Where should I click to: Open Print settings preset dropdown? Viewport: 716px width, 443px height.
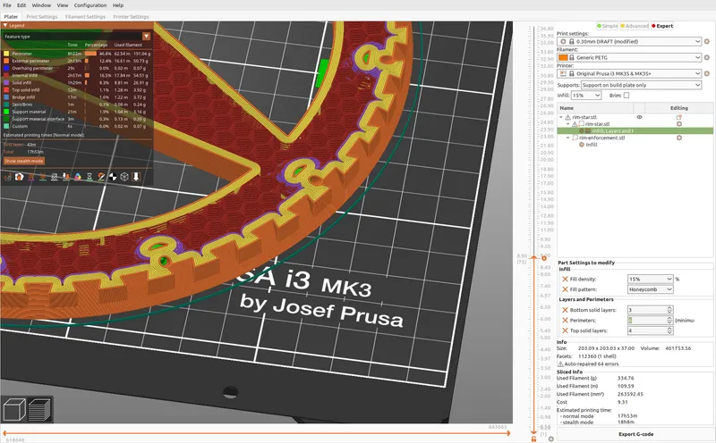click(629, 41)
